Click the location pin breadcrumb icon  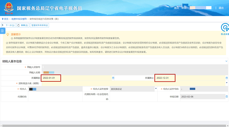click(x=3, y=19)
